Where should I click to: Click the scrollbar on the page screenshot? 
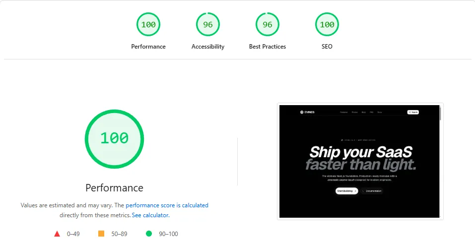coord(440,114)
